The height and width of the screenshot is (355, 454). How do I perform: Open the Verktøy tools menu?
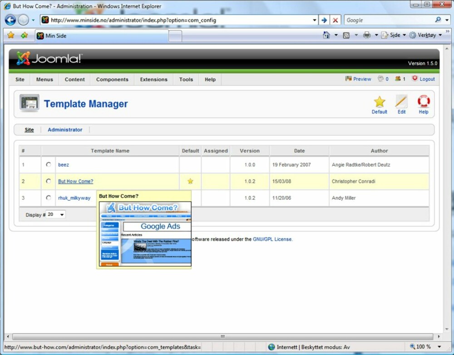(425, 35)
